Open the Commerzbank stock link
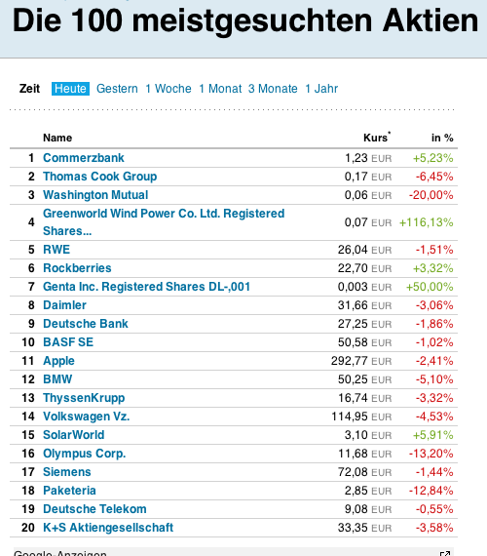487x556 pixels. pyautogui.click(x=84, y=158)
